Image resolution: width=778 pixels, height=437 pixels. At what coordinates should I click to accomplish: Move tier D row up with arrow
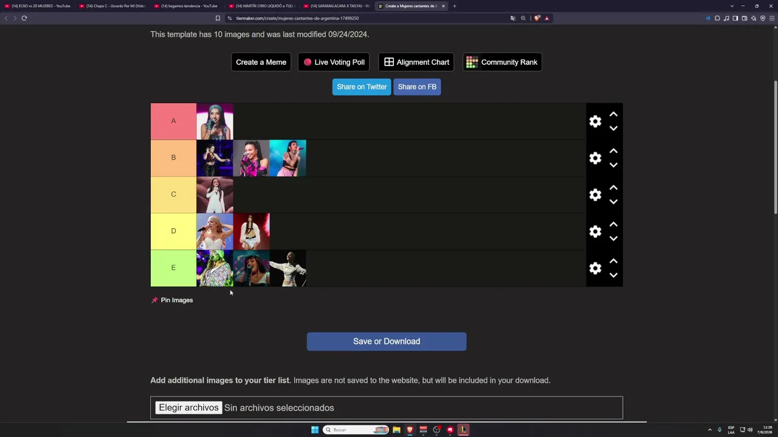(613, 225)
